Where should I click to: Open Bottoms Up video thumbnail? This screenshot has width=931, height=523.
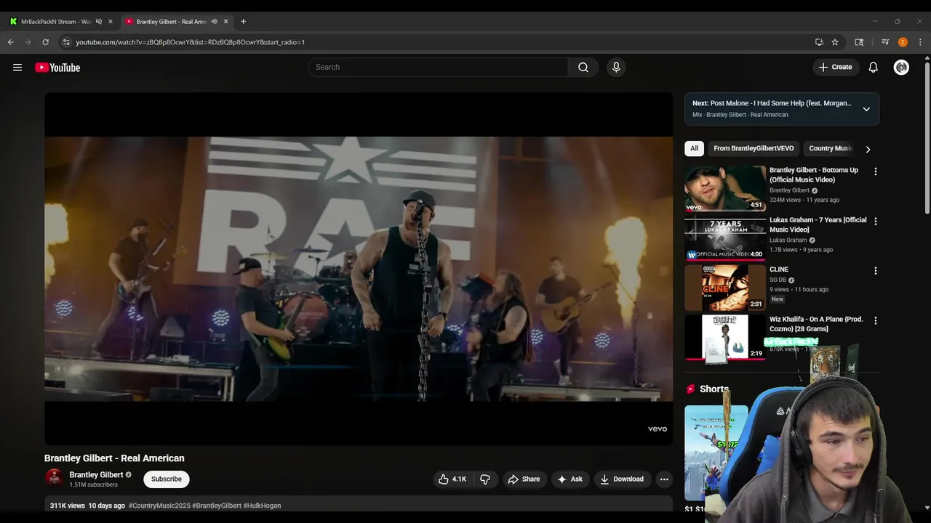(x=725, y=188)
